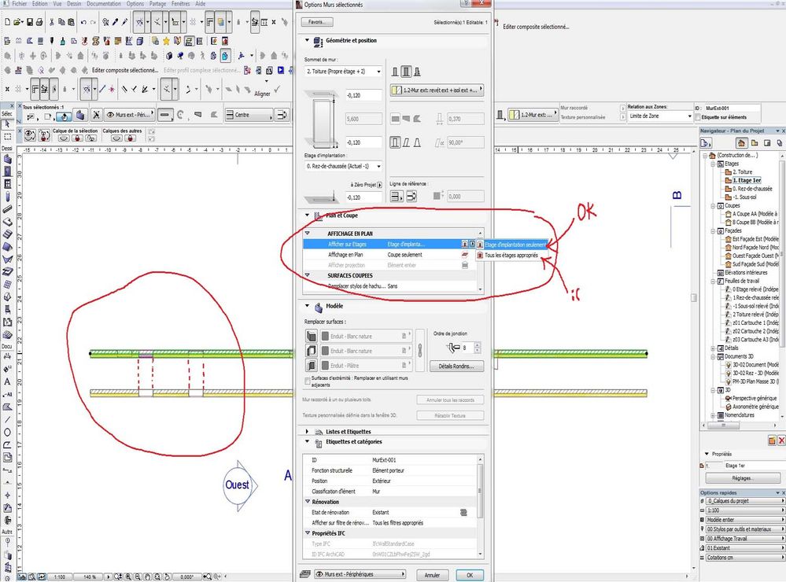The width and height of the screenshot is (786, 582).
Task: Choose 'Etage d'implantation seulement' option
Action: point(511,245)
